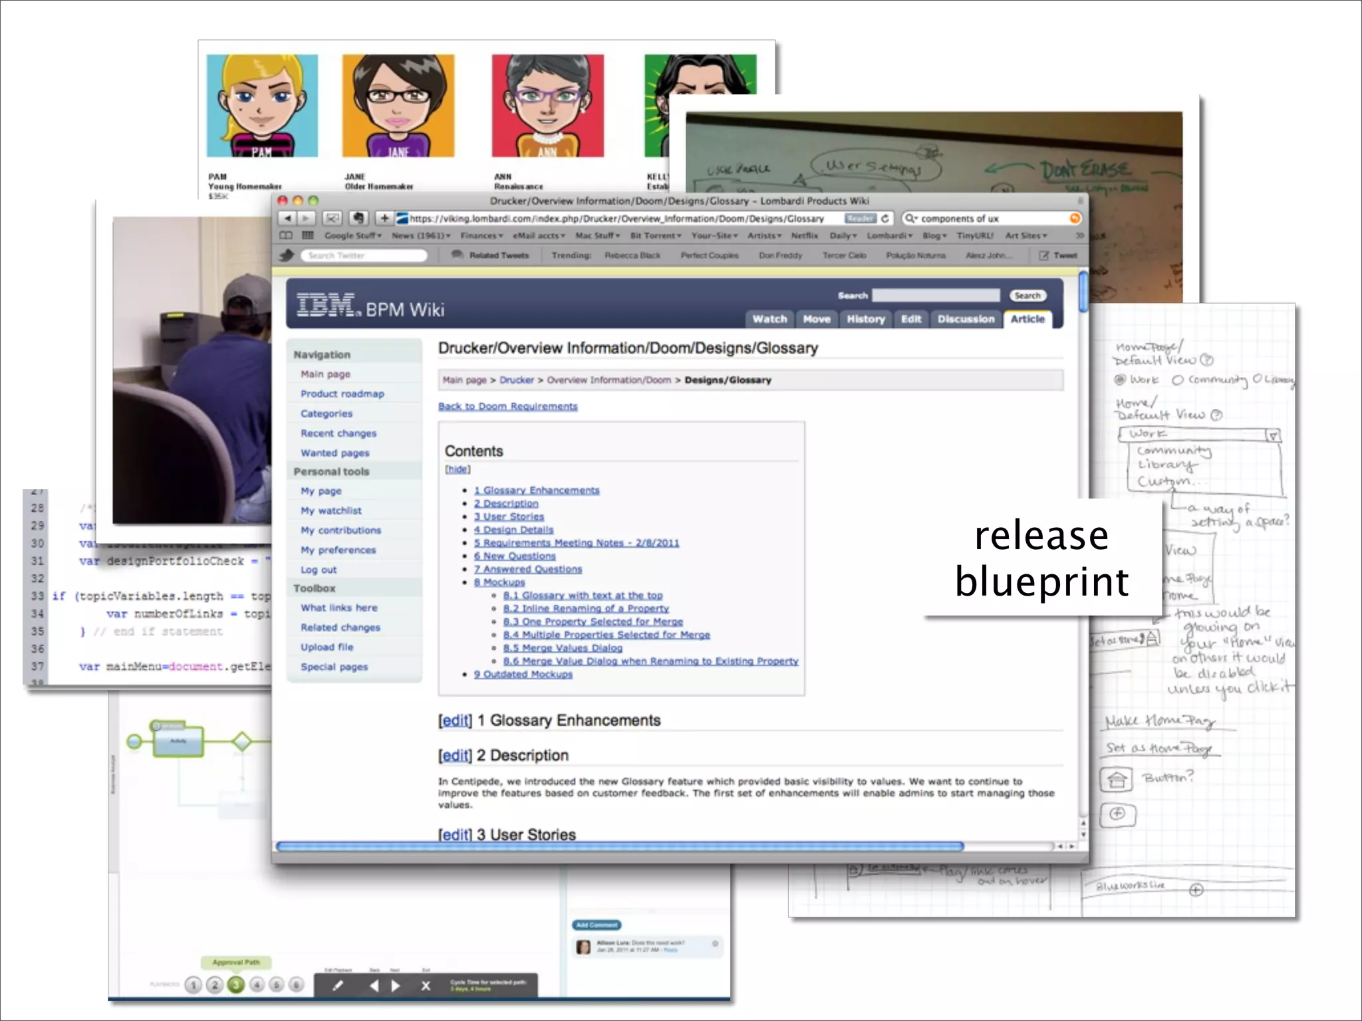
Task: Open the Reader view button in address bar
Action: point(860,218)
